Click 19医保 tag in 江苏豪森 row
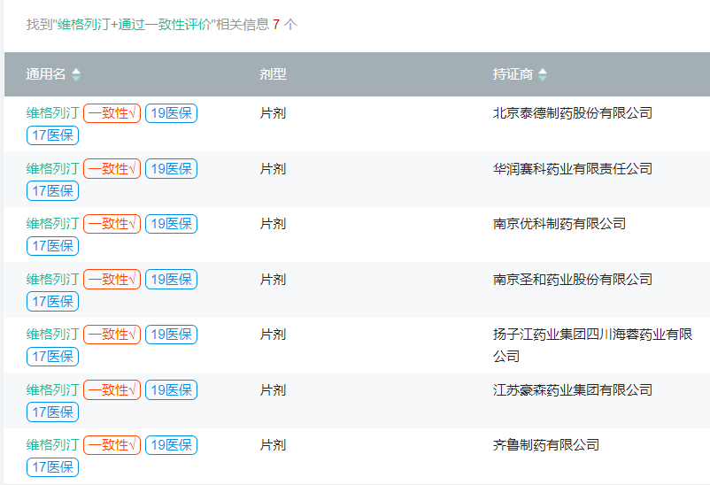Image resolution: width=710 pixels, height=485 pixels. [171, 390]
